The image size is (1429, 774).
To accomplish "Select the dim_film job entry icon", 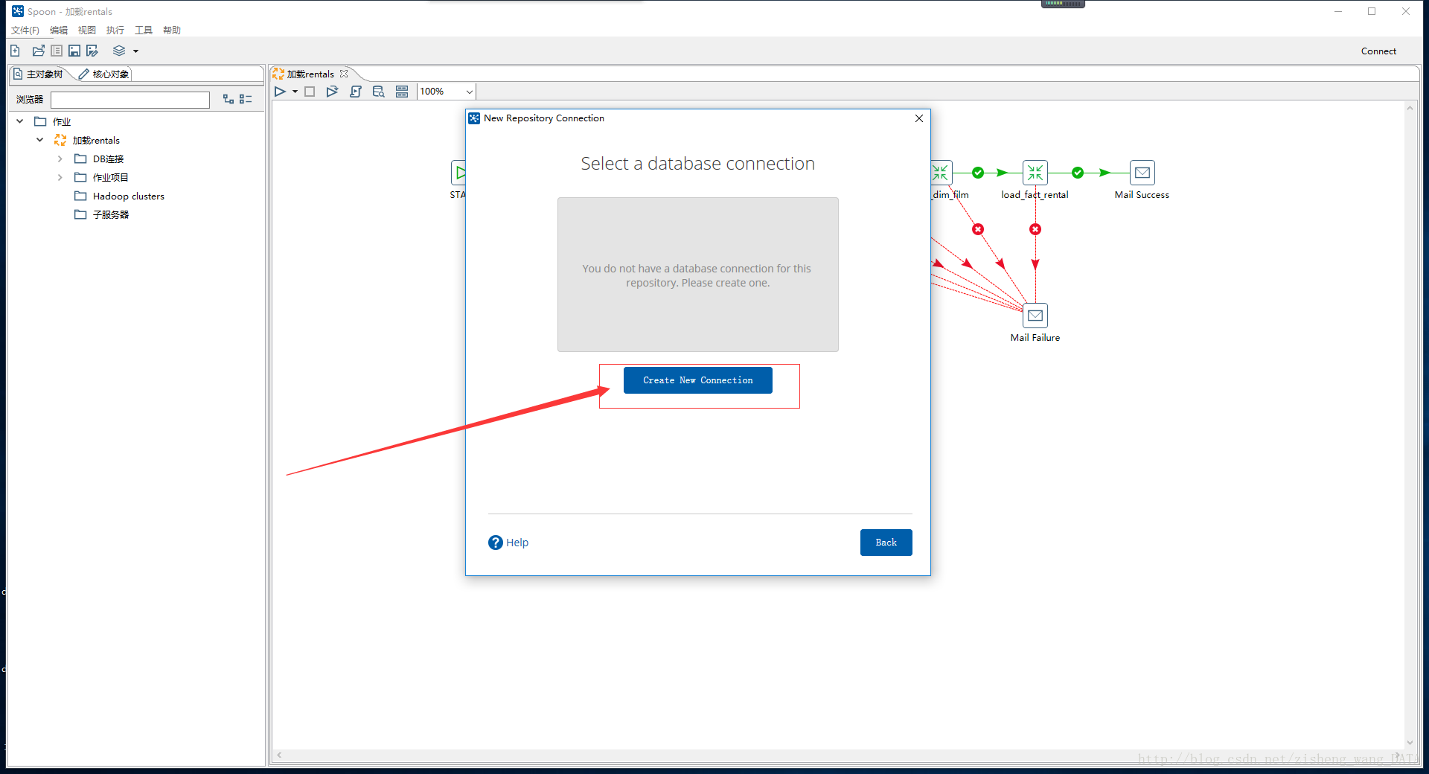I will pyautogui.click(x=942, y=173).
